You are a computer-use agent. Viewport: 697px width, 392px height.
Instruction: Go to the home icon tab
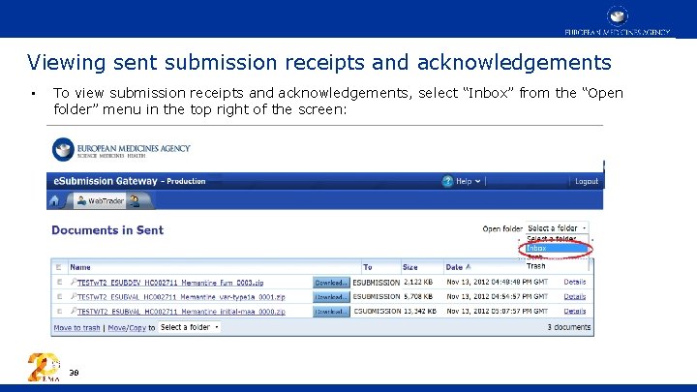point(54,201)
